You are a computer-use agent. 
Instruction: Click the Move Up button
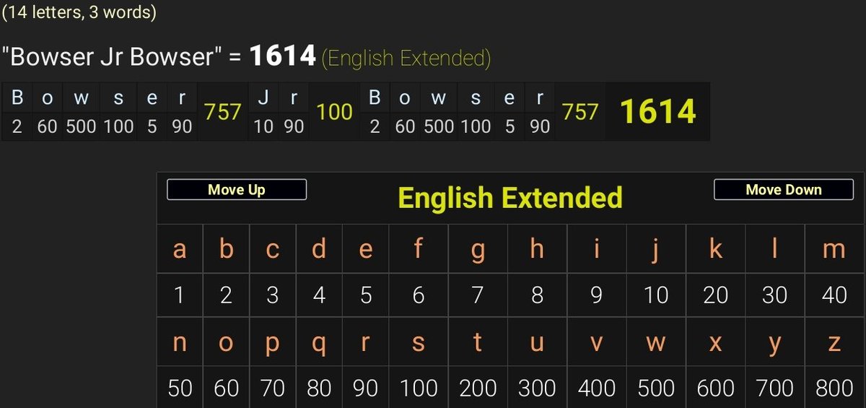pos(237,190)
